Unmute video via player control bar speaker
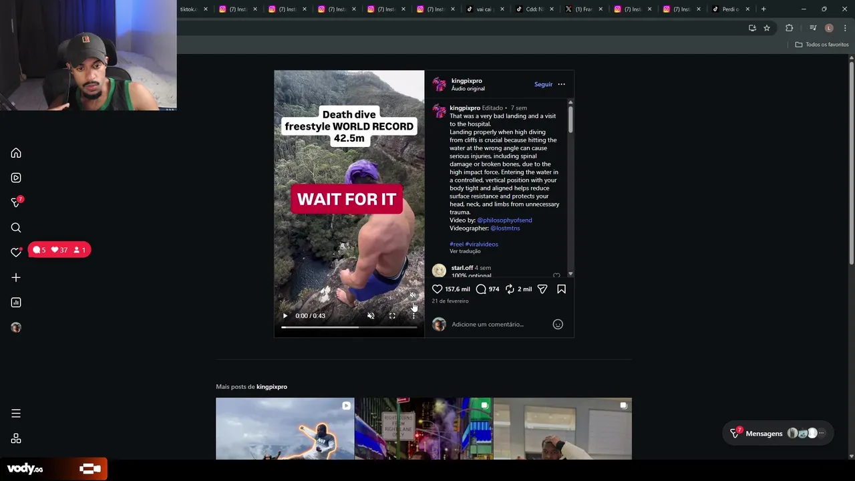Screen dimensions: 855x481 pyautogui.click(x=371, y=316)
